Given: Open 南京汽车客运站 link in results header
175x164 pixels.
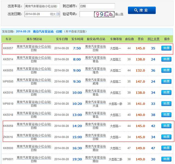Looking at the screenshot, I should [x=43, y=31].
